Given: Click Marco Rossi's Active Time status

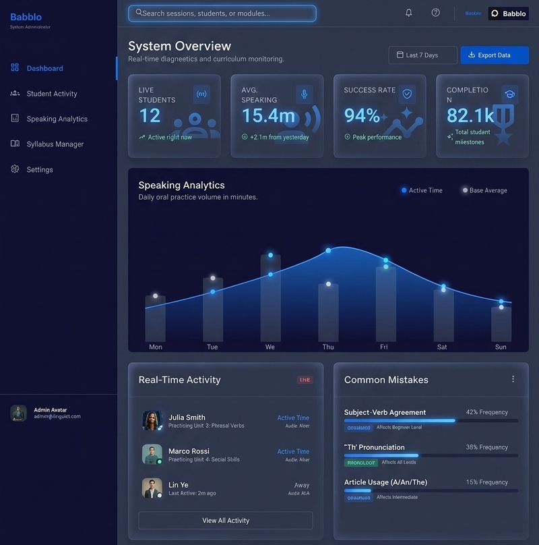Looking at the screenshot, I should [x=293, y=451].
